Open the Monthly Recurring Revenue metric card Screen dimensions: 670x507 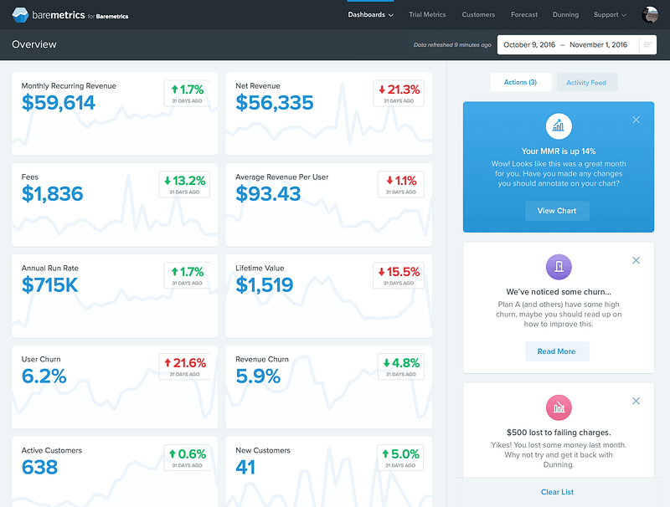tap(115, 114)
